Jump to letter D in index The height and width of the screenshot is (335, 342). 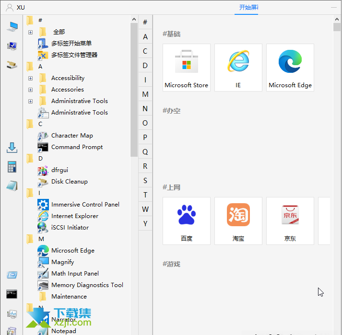coord(145,65)
